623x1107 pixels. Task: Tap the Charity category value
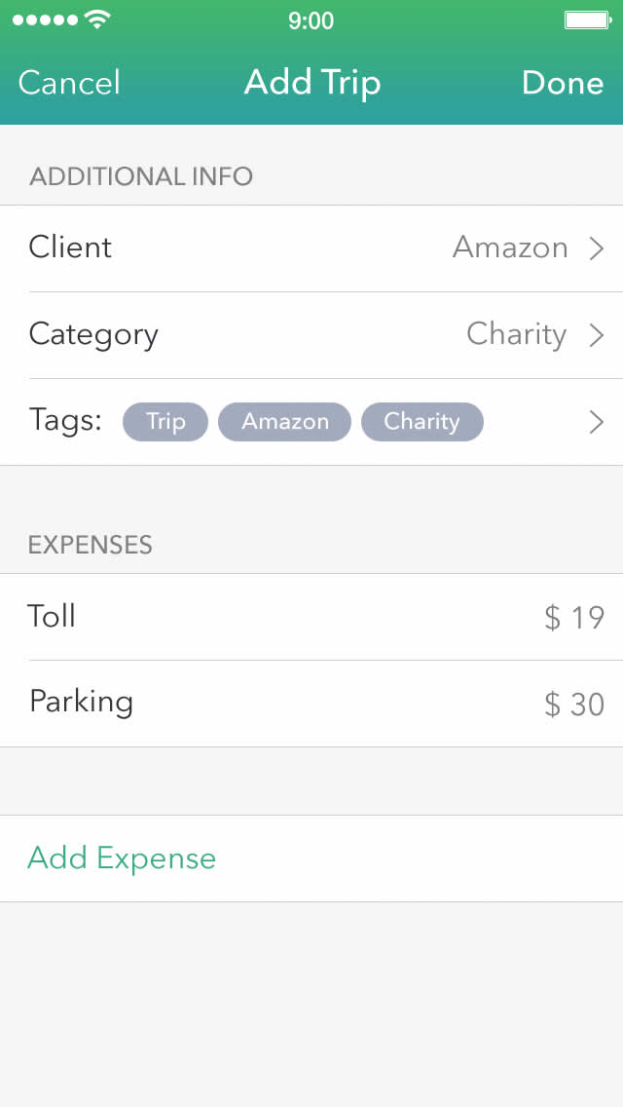click(x=516, y=334)
